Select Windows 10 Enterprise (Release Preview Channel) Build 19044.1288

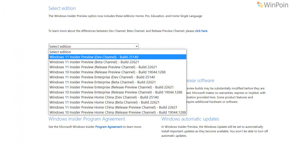(x=117, y=92)
